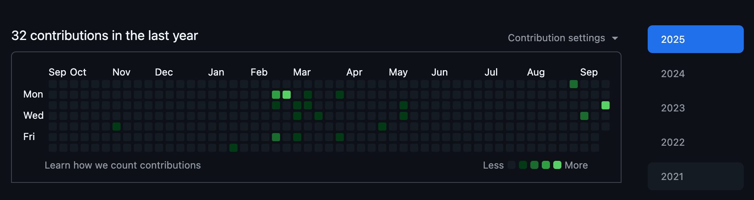Select the green Saturday cell in January

pos(233,148)
